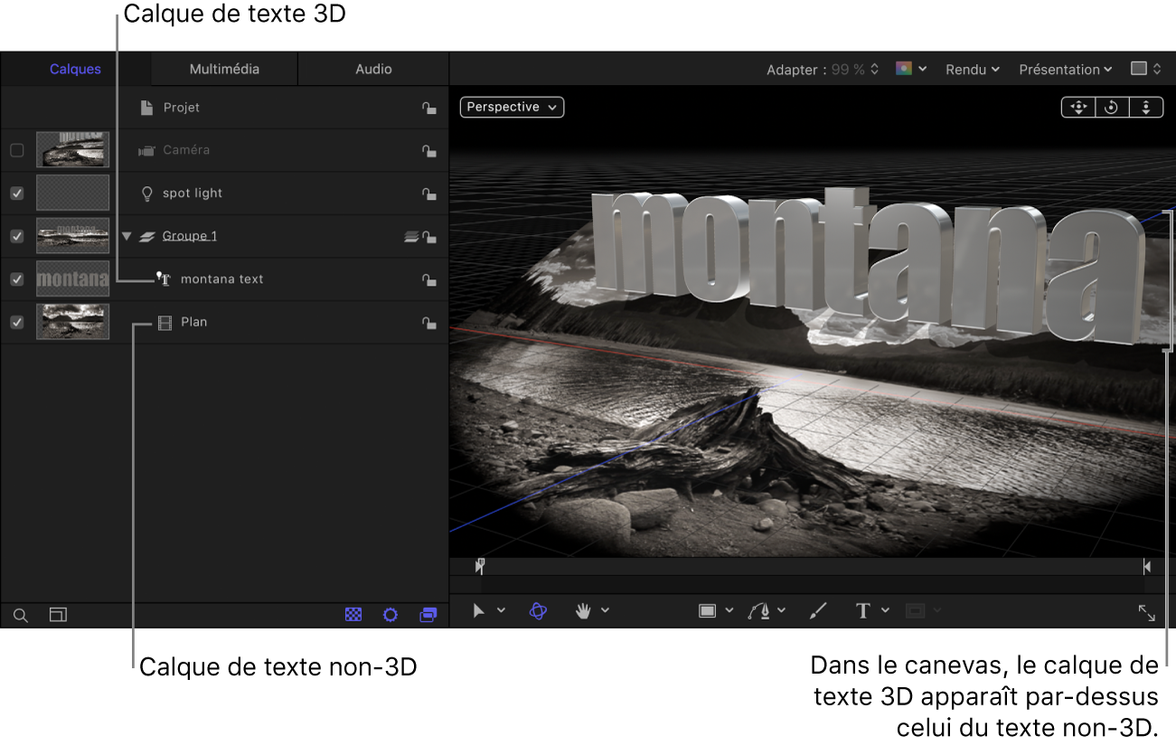The height and width of the screenshot is (746, 1176).
Task: Select the montana text layer thumbnail
Action: 72,279
